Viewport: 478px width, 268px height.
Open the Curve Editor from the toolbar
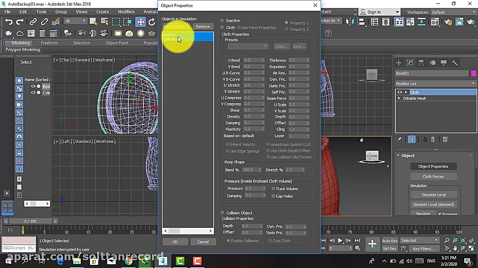(x=410, y=22)
